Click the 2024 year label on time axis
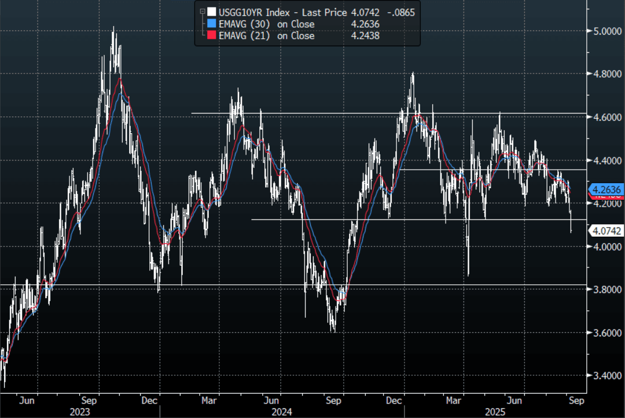The height and width of the screenshot is (418, 625). click(x=281, y=412)
